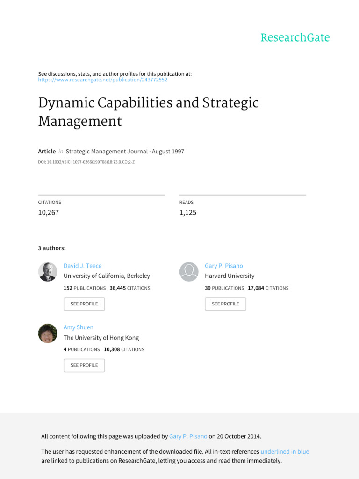Select the title 'Dynamic Capabilities and Strategic Management'
359x479 pixels.
pos(148,112)
